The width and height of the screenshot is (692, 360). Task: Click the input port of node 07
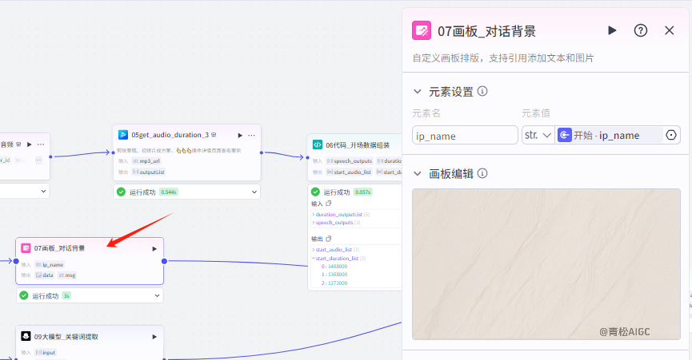coord(16,261)
